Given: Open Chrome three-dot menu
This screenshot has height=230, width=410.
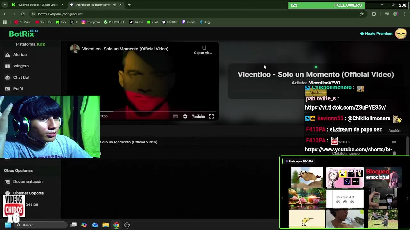Looking at the screenshot, I should coord(405,14).
